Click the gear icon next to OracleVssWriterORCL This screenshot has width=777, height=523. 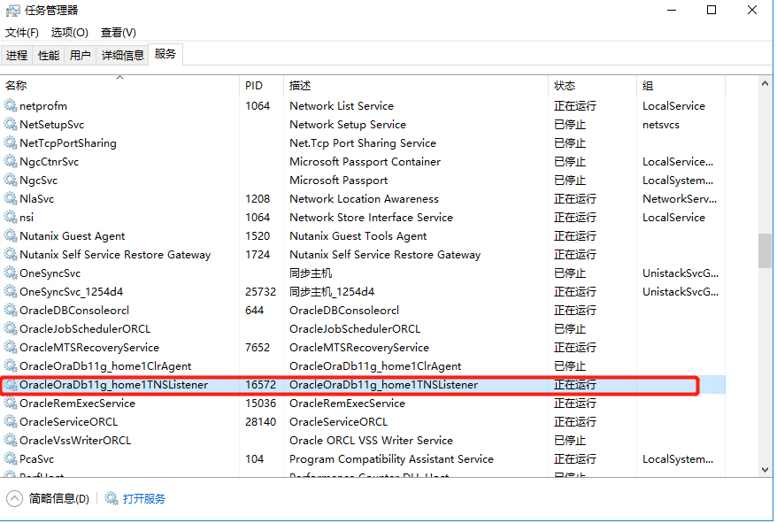pyautogui.click(x=11, y=440)
